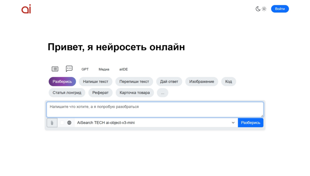Viewport: 310px width, 176px height.
Task: Focus the prompt text area
Action: tap(155, 110)
